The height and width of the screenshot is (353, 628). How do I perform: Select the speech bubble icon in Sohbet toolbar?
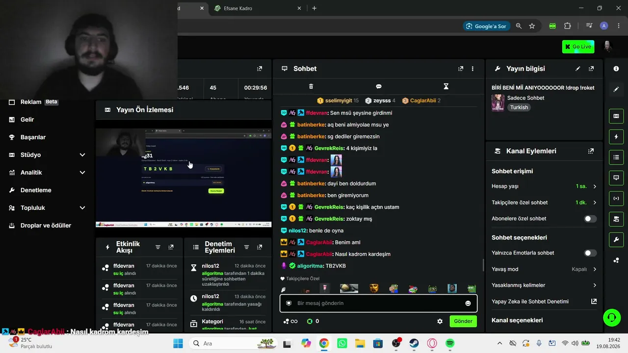coord(379,86)
